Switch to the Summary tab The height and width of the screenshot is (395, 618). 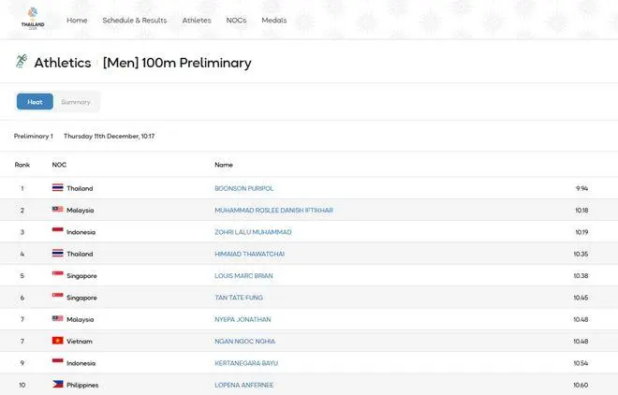click(x=76, y=102)
